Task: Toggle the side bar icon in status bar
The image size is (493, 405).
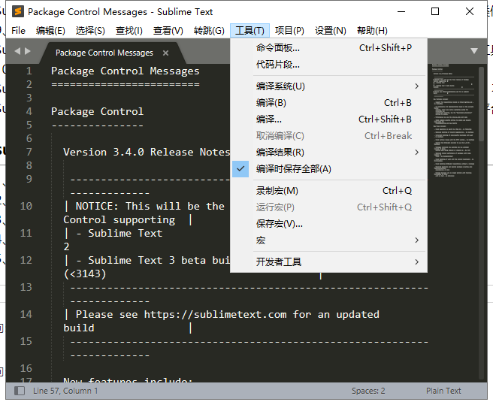Action: point(20,391)
